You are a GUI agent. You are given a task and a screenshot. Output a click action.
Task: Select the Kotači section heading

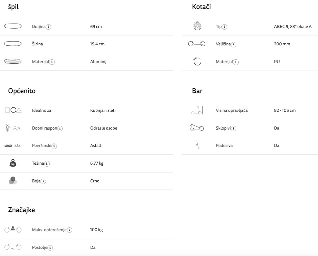pyautogui.click(x=201, y=7)
